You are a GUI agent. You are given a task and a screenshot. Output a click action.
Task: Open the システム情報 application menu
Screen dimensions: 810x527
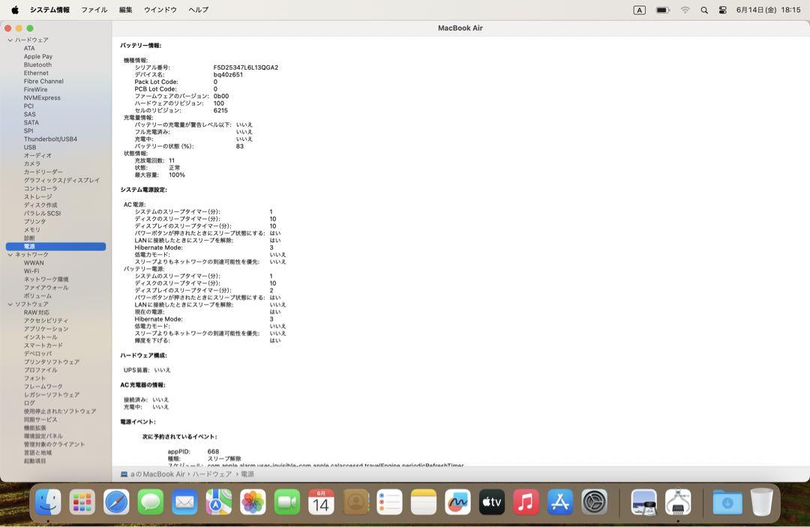tap(50, 10)
